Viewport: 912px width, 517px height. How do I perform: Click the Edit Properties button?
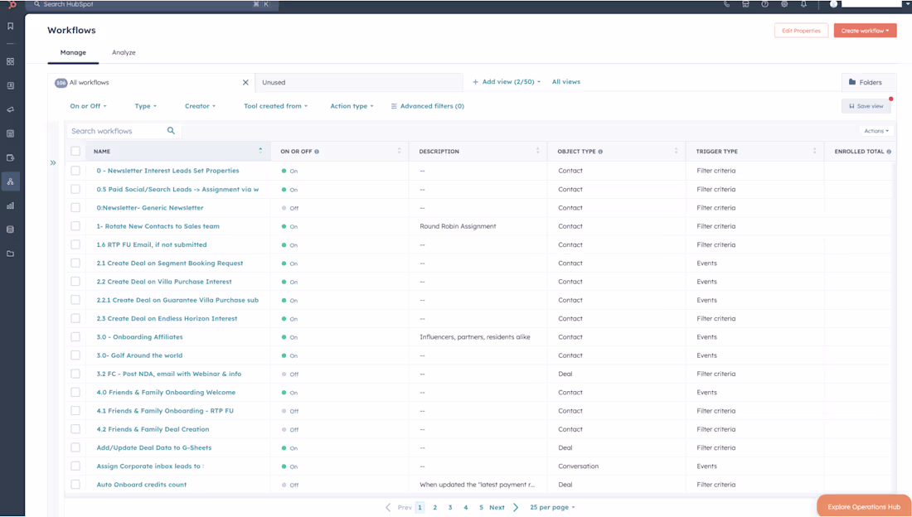[x=801, y=30]
